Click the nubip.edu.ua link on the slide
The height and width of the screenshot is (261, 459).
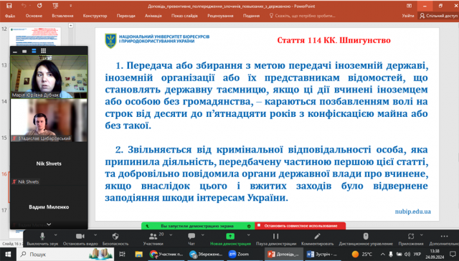413,212
